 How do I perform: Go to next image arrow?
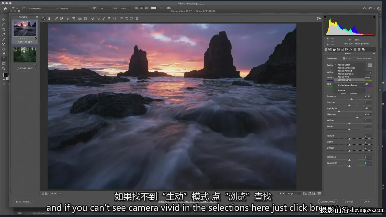pyautogui.click(x=284, y=193)
